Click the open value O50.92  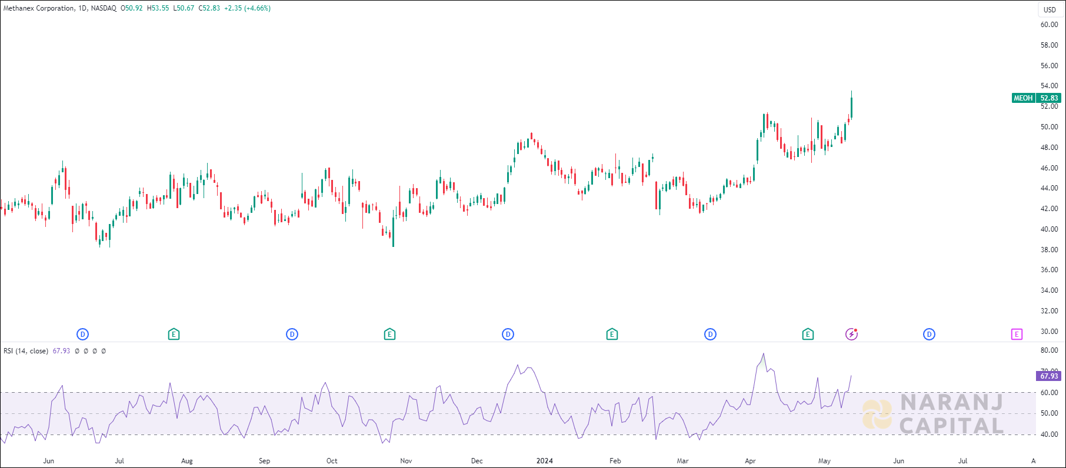[x=132, y=8]
